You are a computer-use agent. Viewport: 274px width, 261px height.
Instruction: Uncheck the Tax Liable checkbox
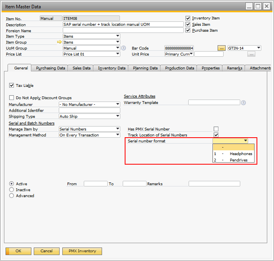(12, 86)
